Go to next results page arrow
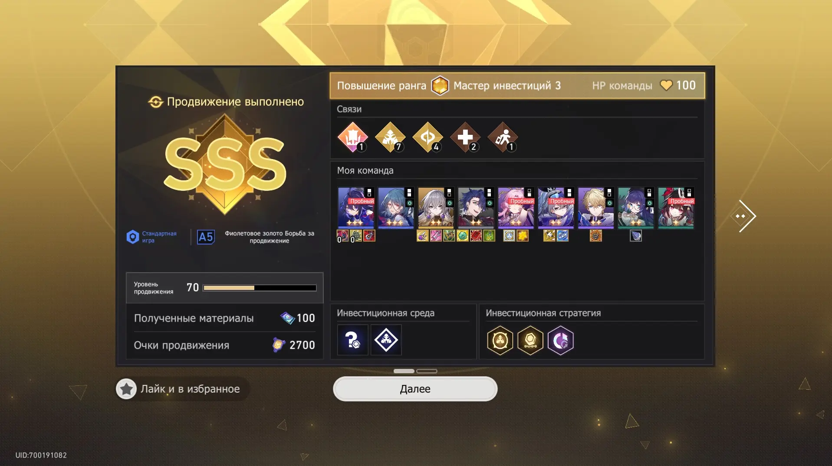The width and height of the screenshot is (832, 466). tap(743, 216)
